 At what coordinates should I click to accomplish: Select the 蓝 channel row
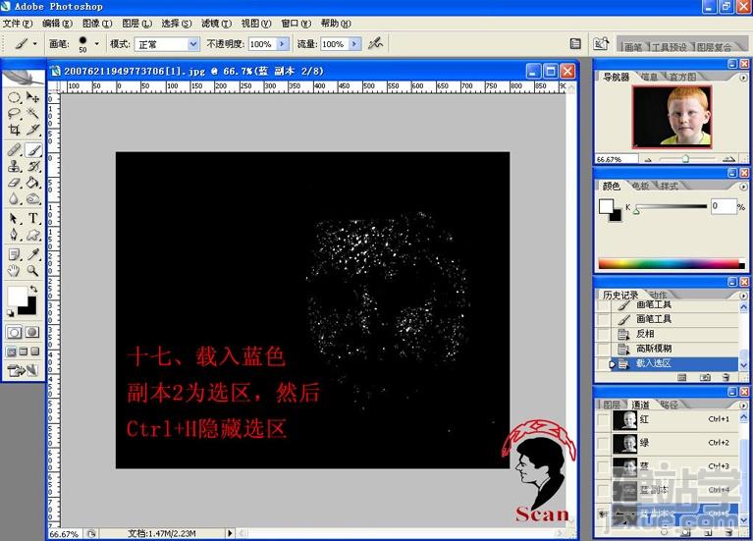click(x=668, y=466)
